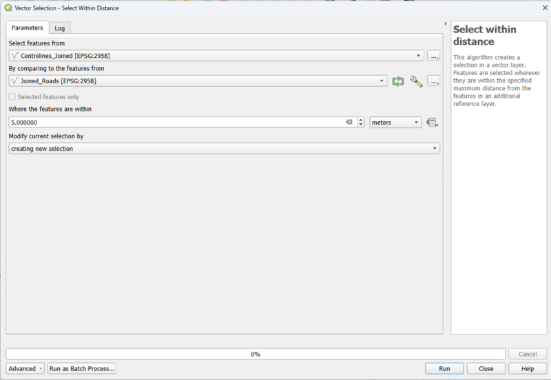Open the Select features from layer dropdown
This screenshot has width=551, height=380.
[x=216, y=56]
